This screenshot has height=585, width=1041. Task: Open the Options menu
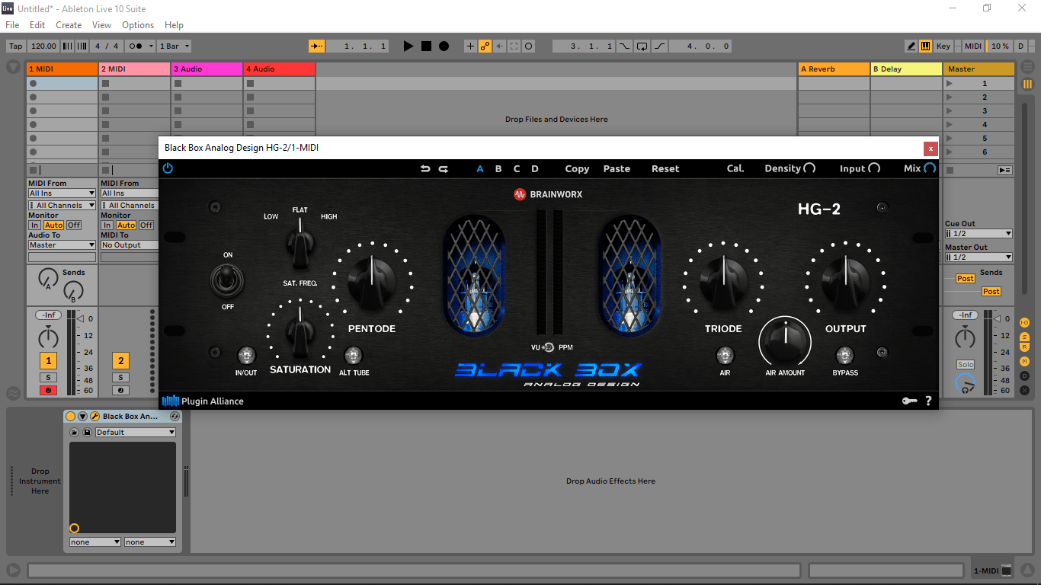[x=138, y=25]
